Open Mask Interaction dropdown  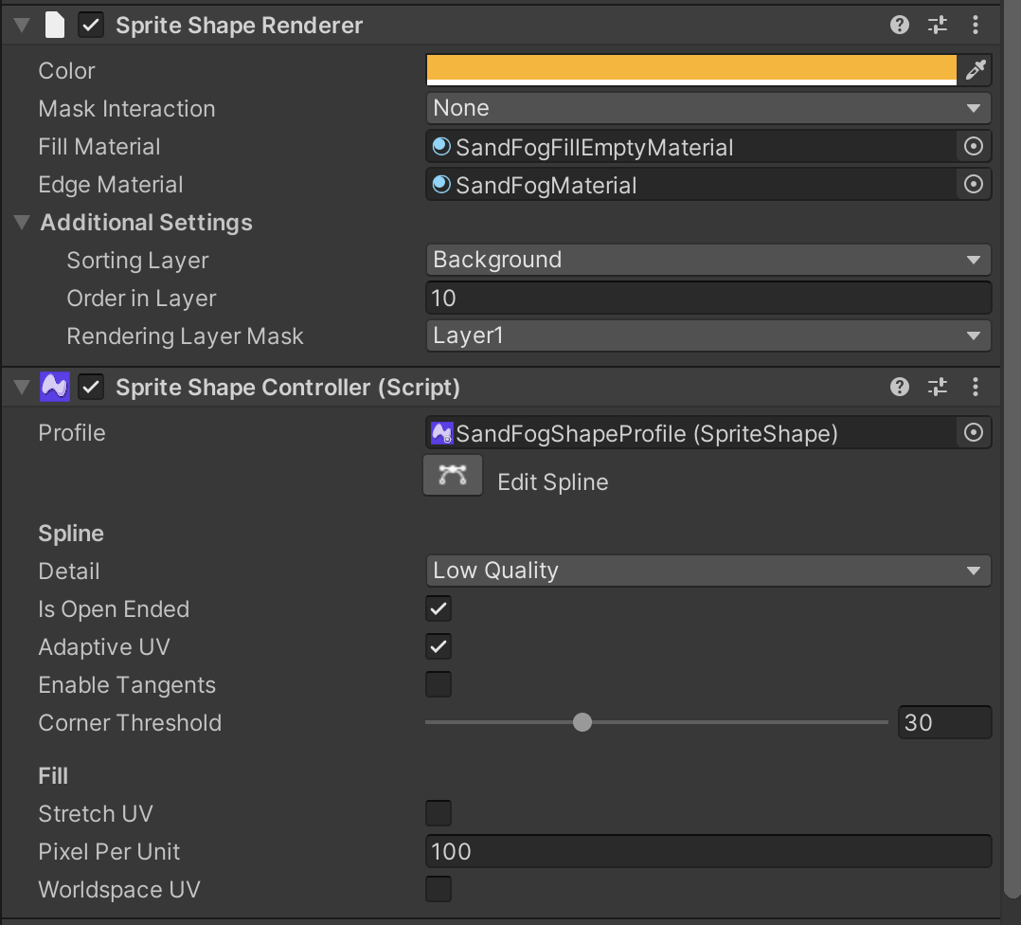tap(708, 108)
